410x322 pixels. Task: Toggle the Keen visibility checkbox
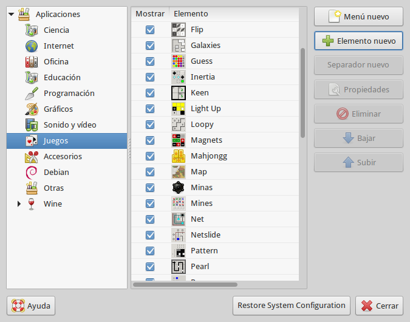pyautogui.click(x=150, y=93)
